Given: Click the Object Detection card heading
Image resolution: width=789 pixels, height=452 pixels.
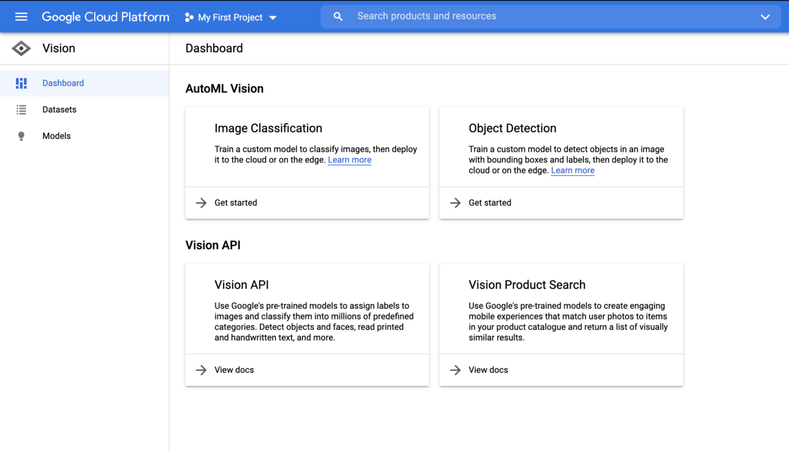Looking at the screenshot, I should coord(512,128).
